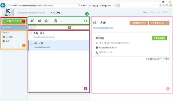Image resolution: width=173 pixels, height=101 pixels.
Task: Click the address bar lock icon
Action: 84,6
